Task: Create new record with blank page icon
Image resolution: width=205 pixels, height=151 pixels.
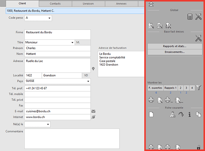Action: click(151, 115)
